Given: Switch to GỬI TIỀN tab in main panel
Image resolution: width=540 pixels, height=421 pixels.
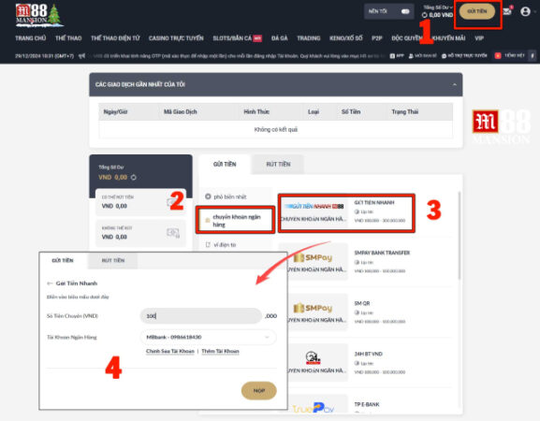Looking at the screenshot, I should [x=225, y=165].
